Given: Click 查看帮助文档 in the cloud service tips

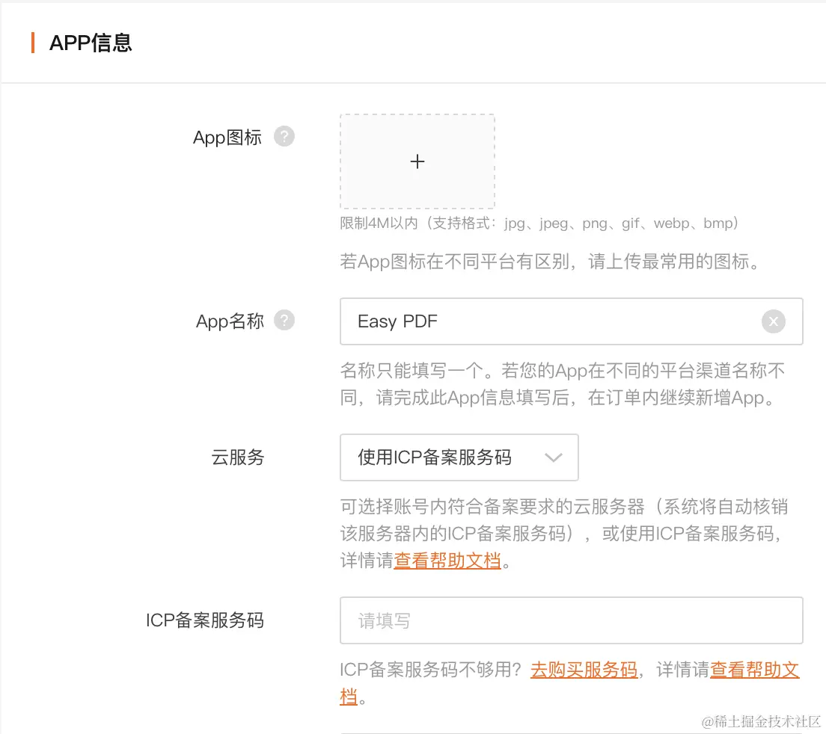Looking at the screenshot, I should [447, 561].
